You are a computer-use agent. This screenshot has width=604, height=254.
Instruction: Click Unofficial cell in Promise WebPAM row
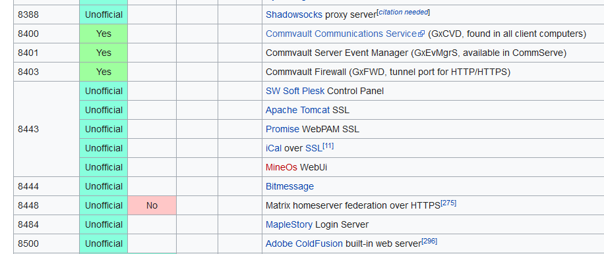click(x=104, y=129)
